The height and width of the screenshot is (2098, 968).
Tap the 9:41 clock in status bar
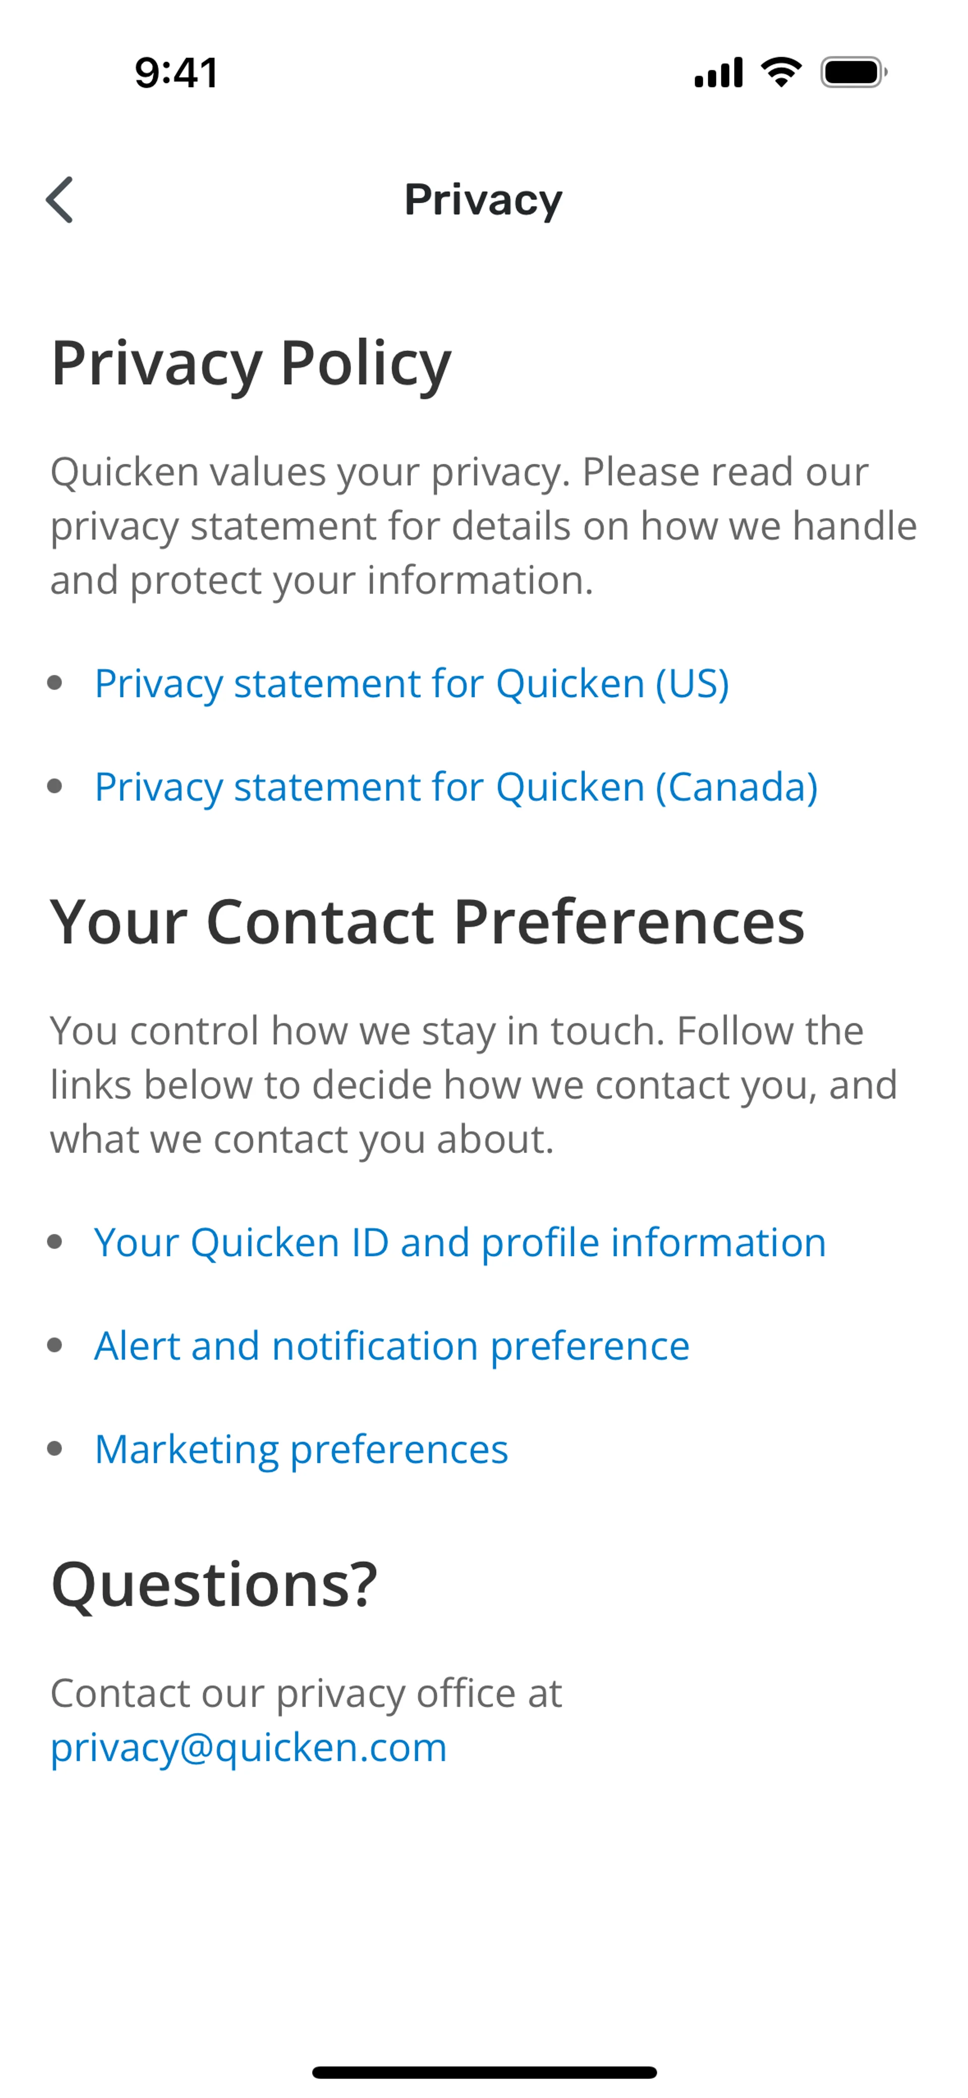[x=177, y=73]
